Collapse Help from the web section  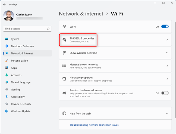(167, 113)
